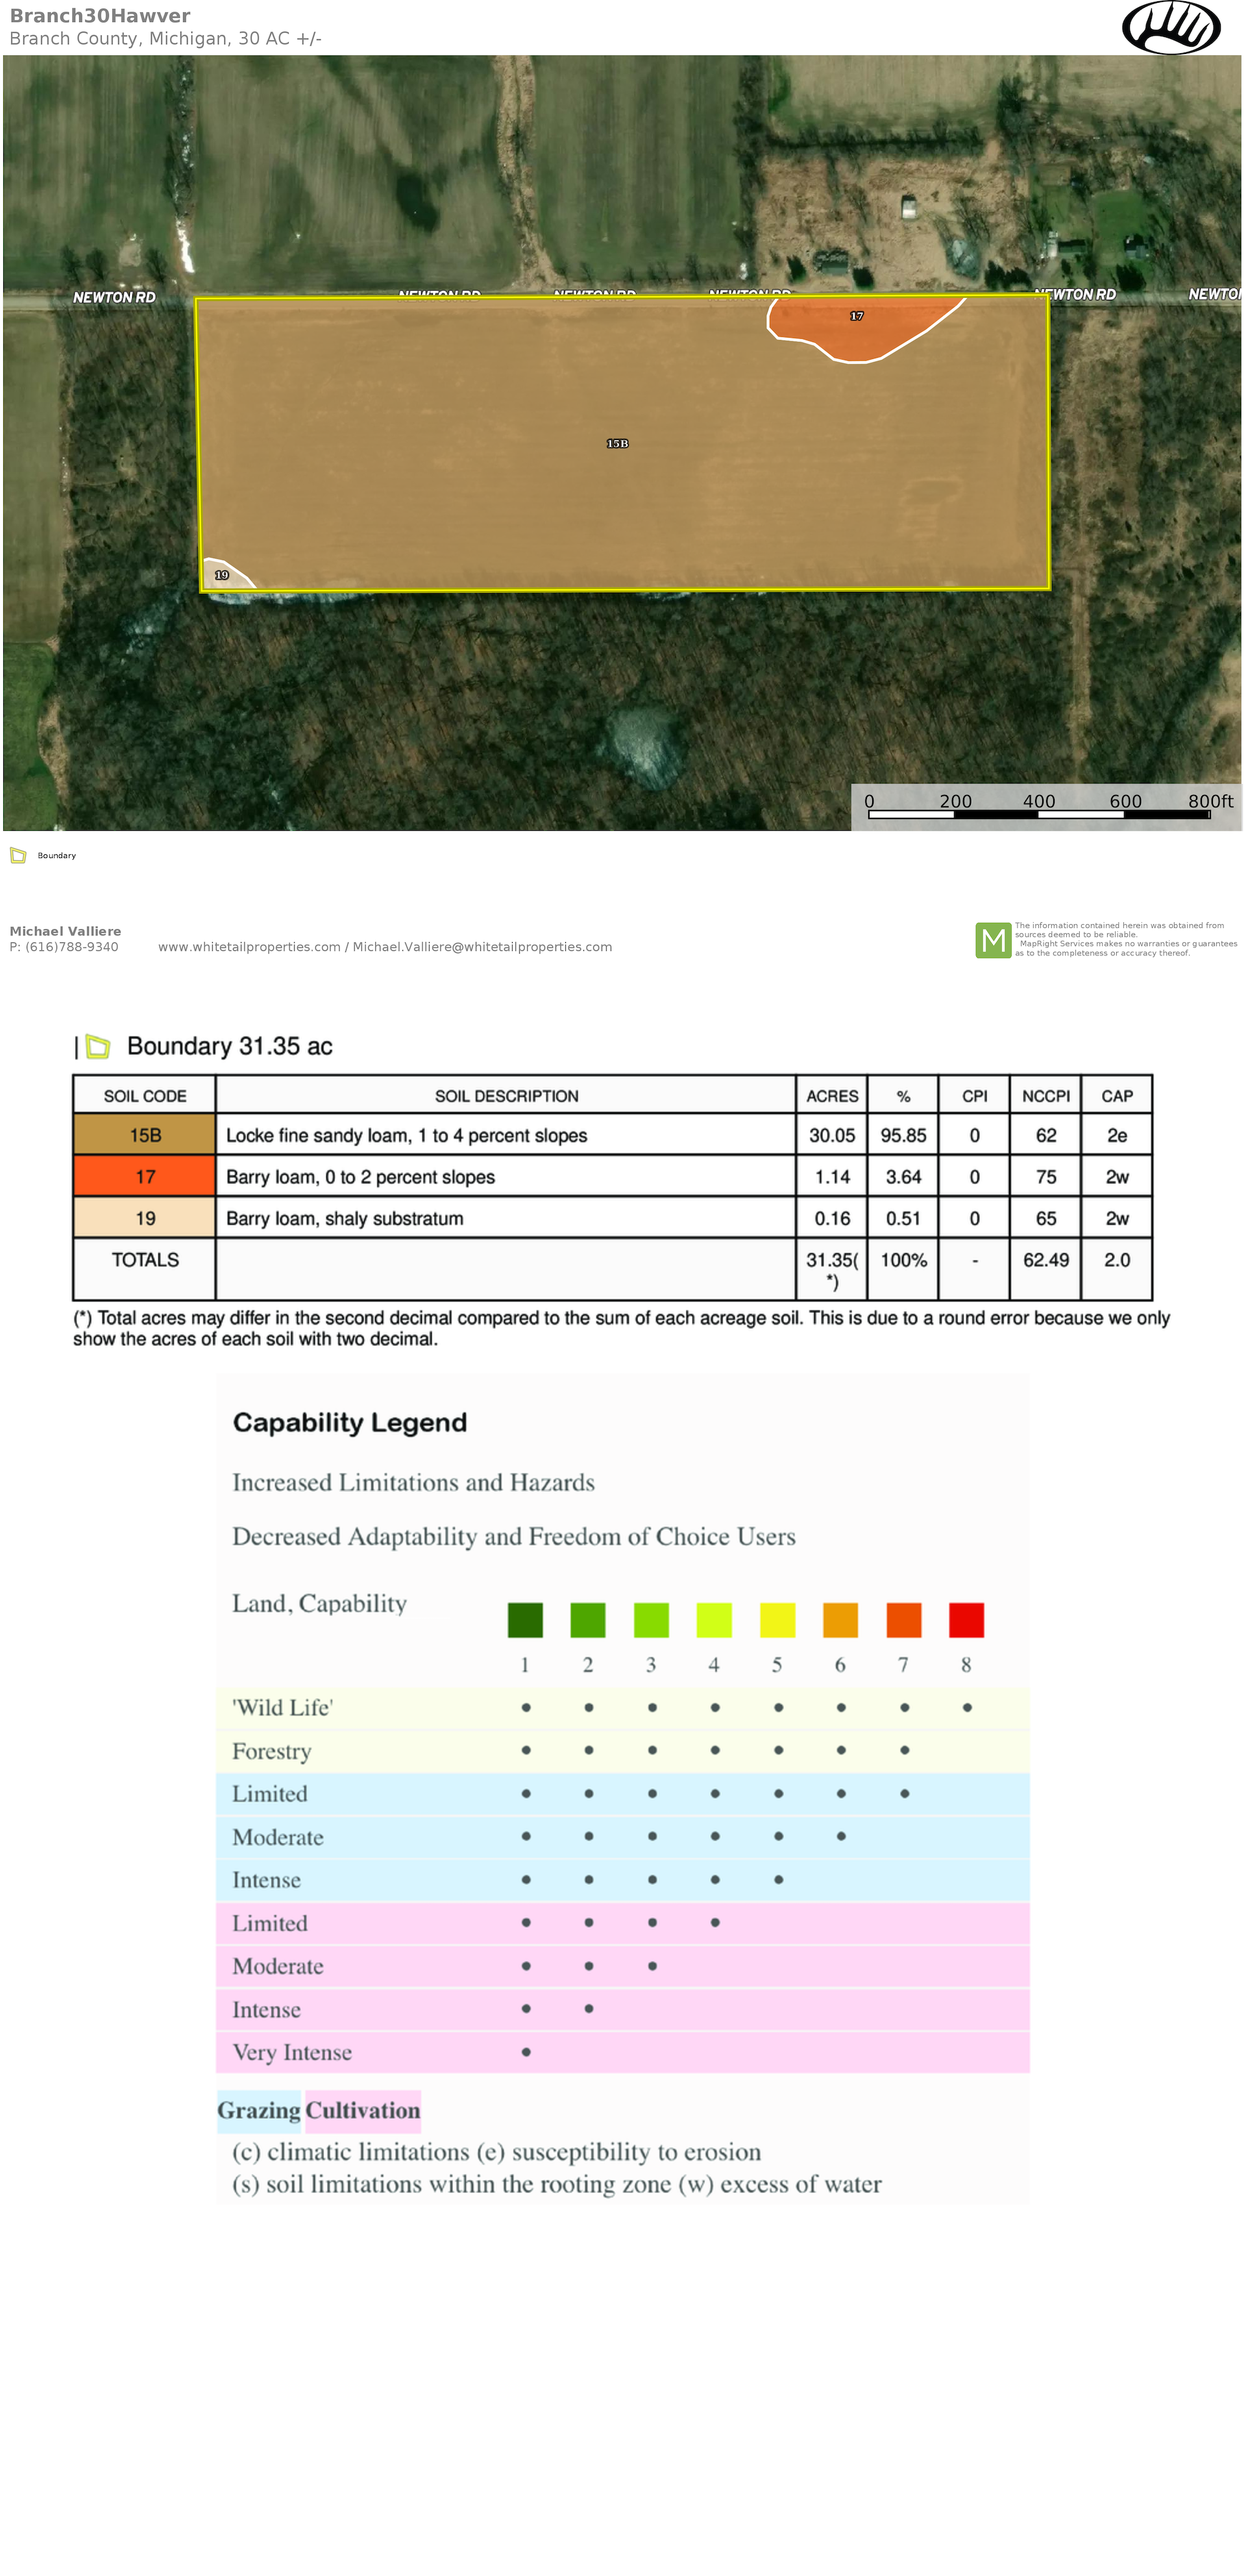Click the green MapRight M logo
The image size is (1246, 2576).
point(992,939)
